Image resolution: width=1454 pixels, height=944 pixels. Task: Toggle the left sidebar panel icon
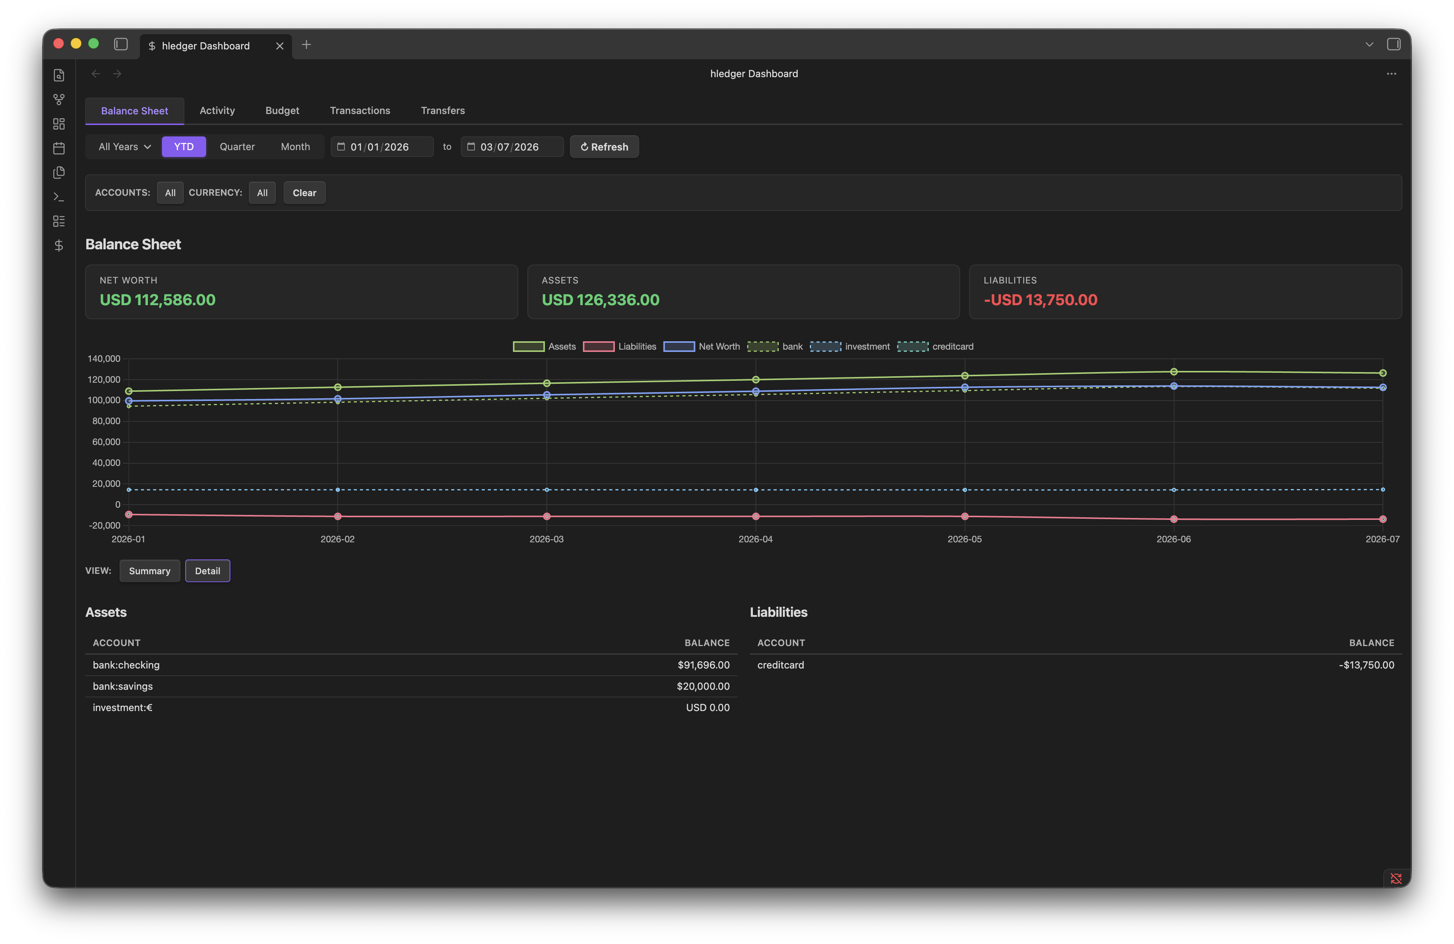tap(121, 44)
